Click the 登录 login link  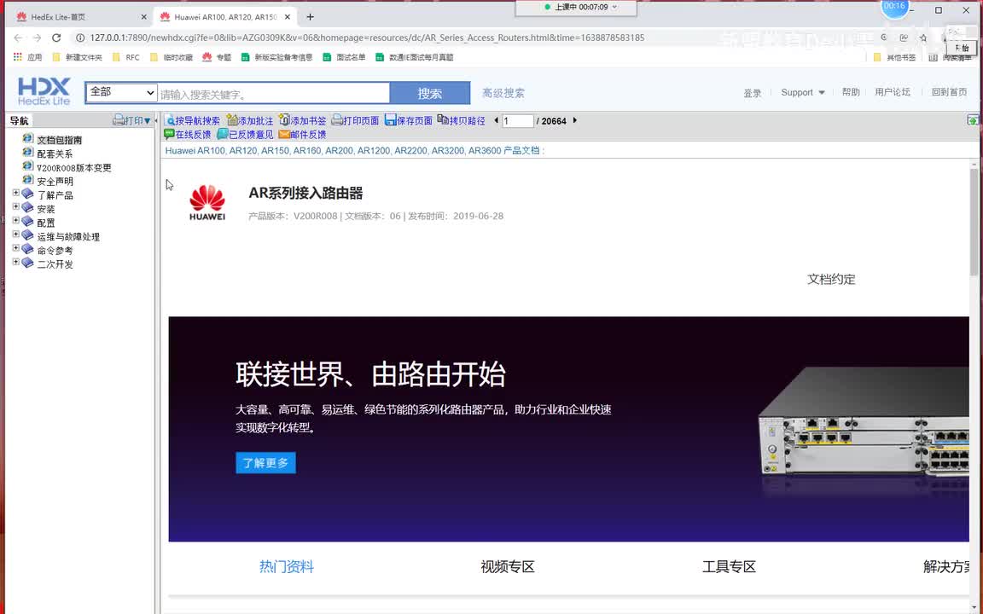point(753,93)
